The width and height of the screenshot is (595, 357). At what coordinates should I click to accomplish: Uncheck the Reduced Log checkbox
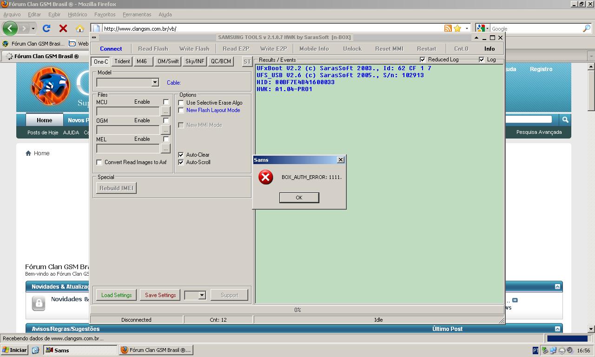pos(423,59)
